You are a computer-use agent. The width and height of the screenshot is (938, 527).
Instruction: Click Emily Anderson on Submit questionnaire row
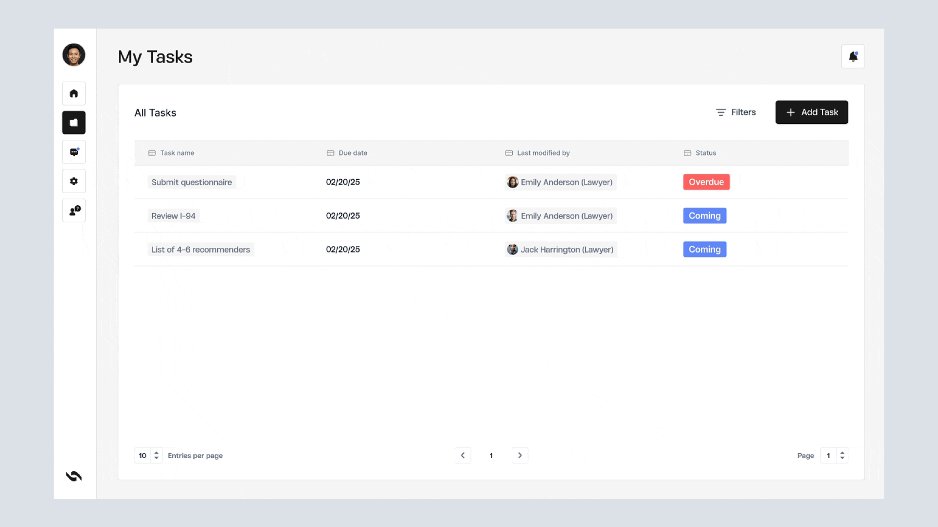pyautogui.click(x=561, y=182)
